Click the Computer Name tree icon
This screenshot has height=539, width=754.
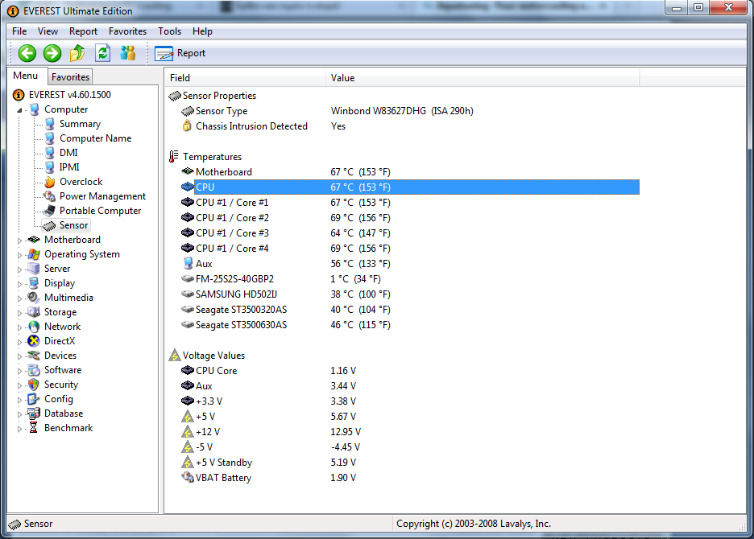[49, 138]
